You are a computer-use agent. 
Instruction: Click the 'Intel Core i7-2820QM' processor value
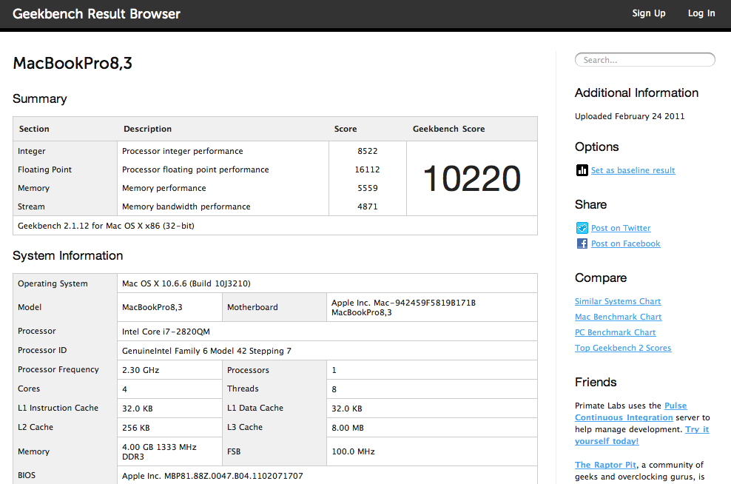166,332
